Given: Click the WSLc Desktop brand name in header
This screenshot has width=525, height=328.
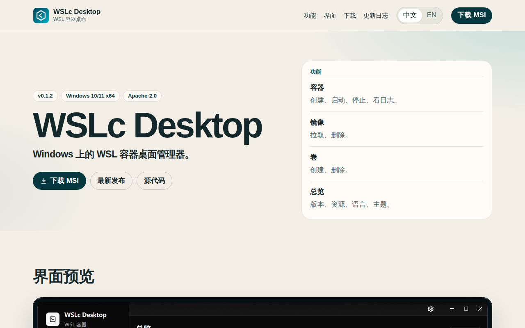Looking at the screenshot, I should click(x=77, y=11).
